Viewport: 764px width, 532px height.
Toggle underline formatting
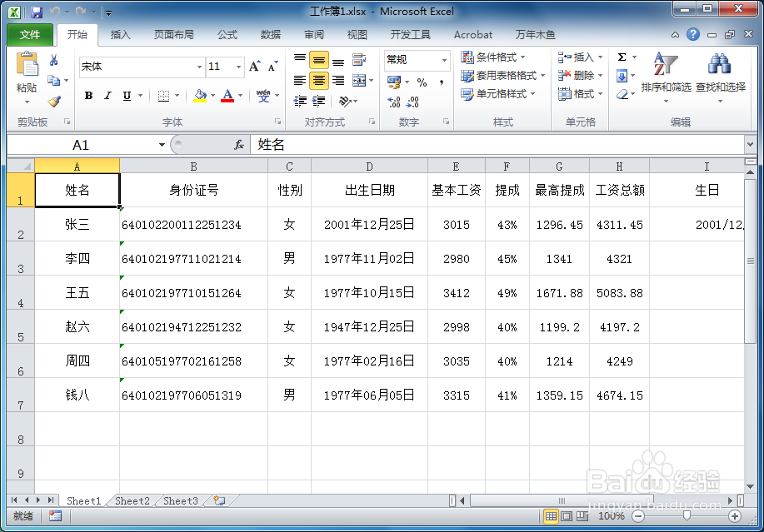tap(127, 96)
